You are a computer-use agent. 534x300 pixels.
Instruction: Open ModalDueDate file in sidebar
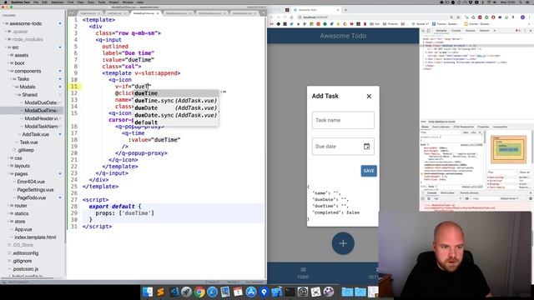pos(41,102)
